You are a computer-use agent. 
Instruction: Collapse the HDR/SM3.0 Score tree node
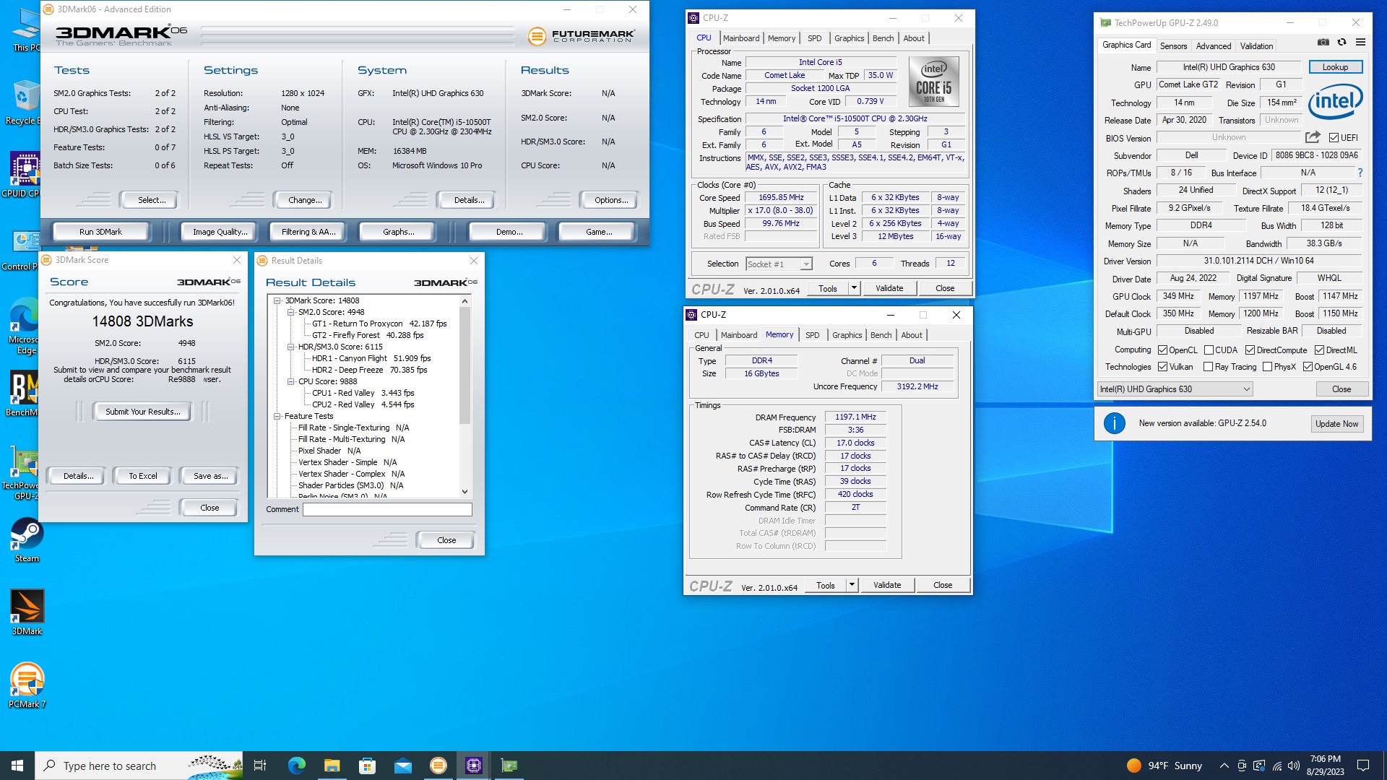291,347
